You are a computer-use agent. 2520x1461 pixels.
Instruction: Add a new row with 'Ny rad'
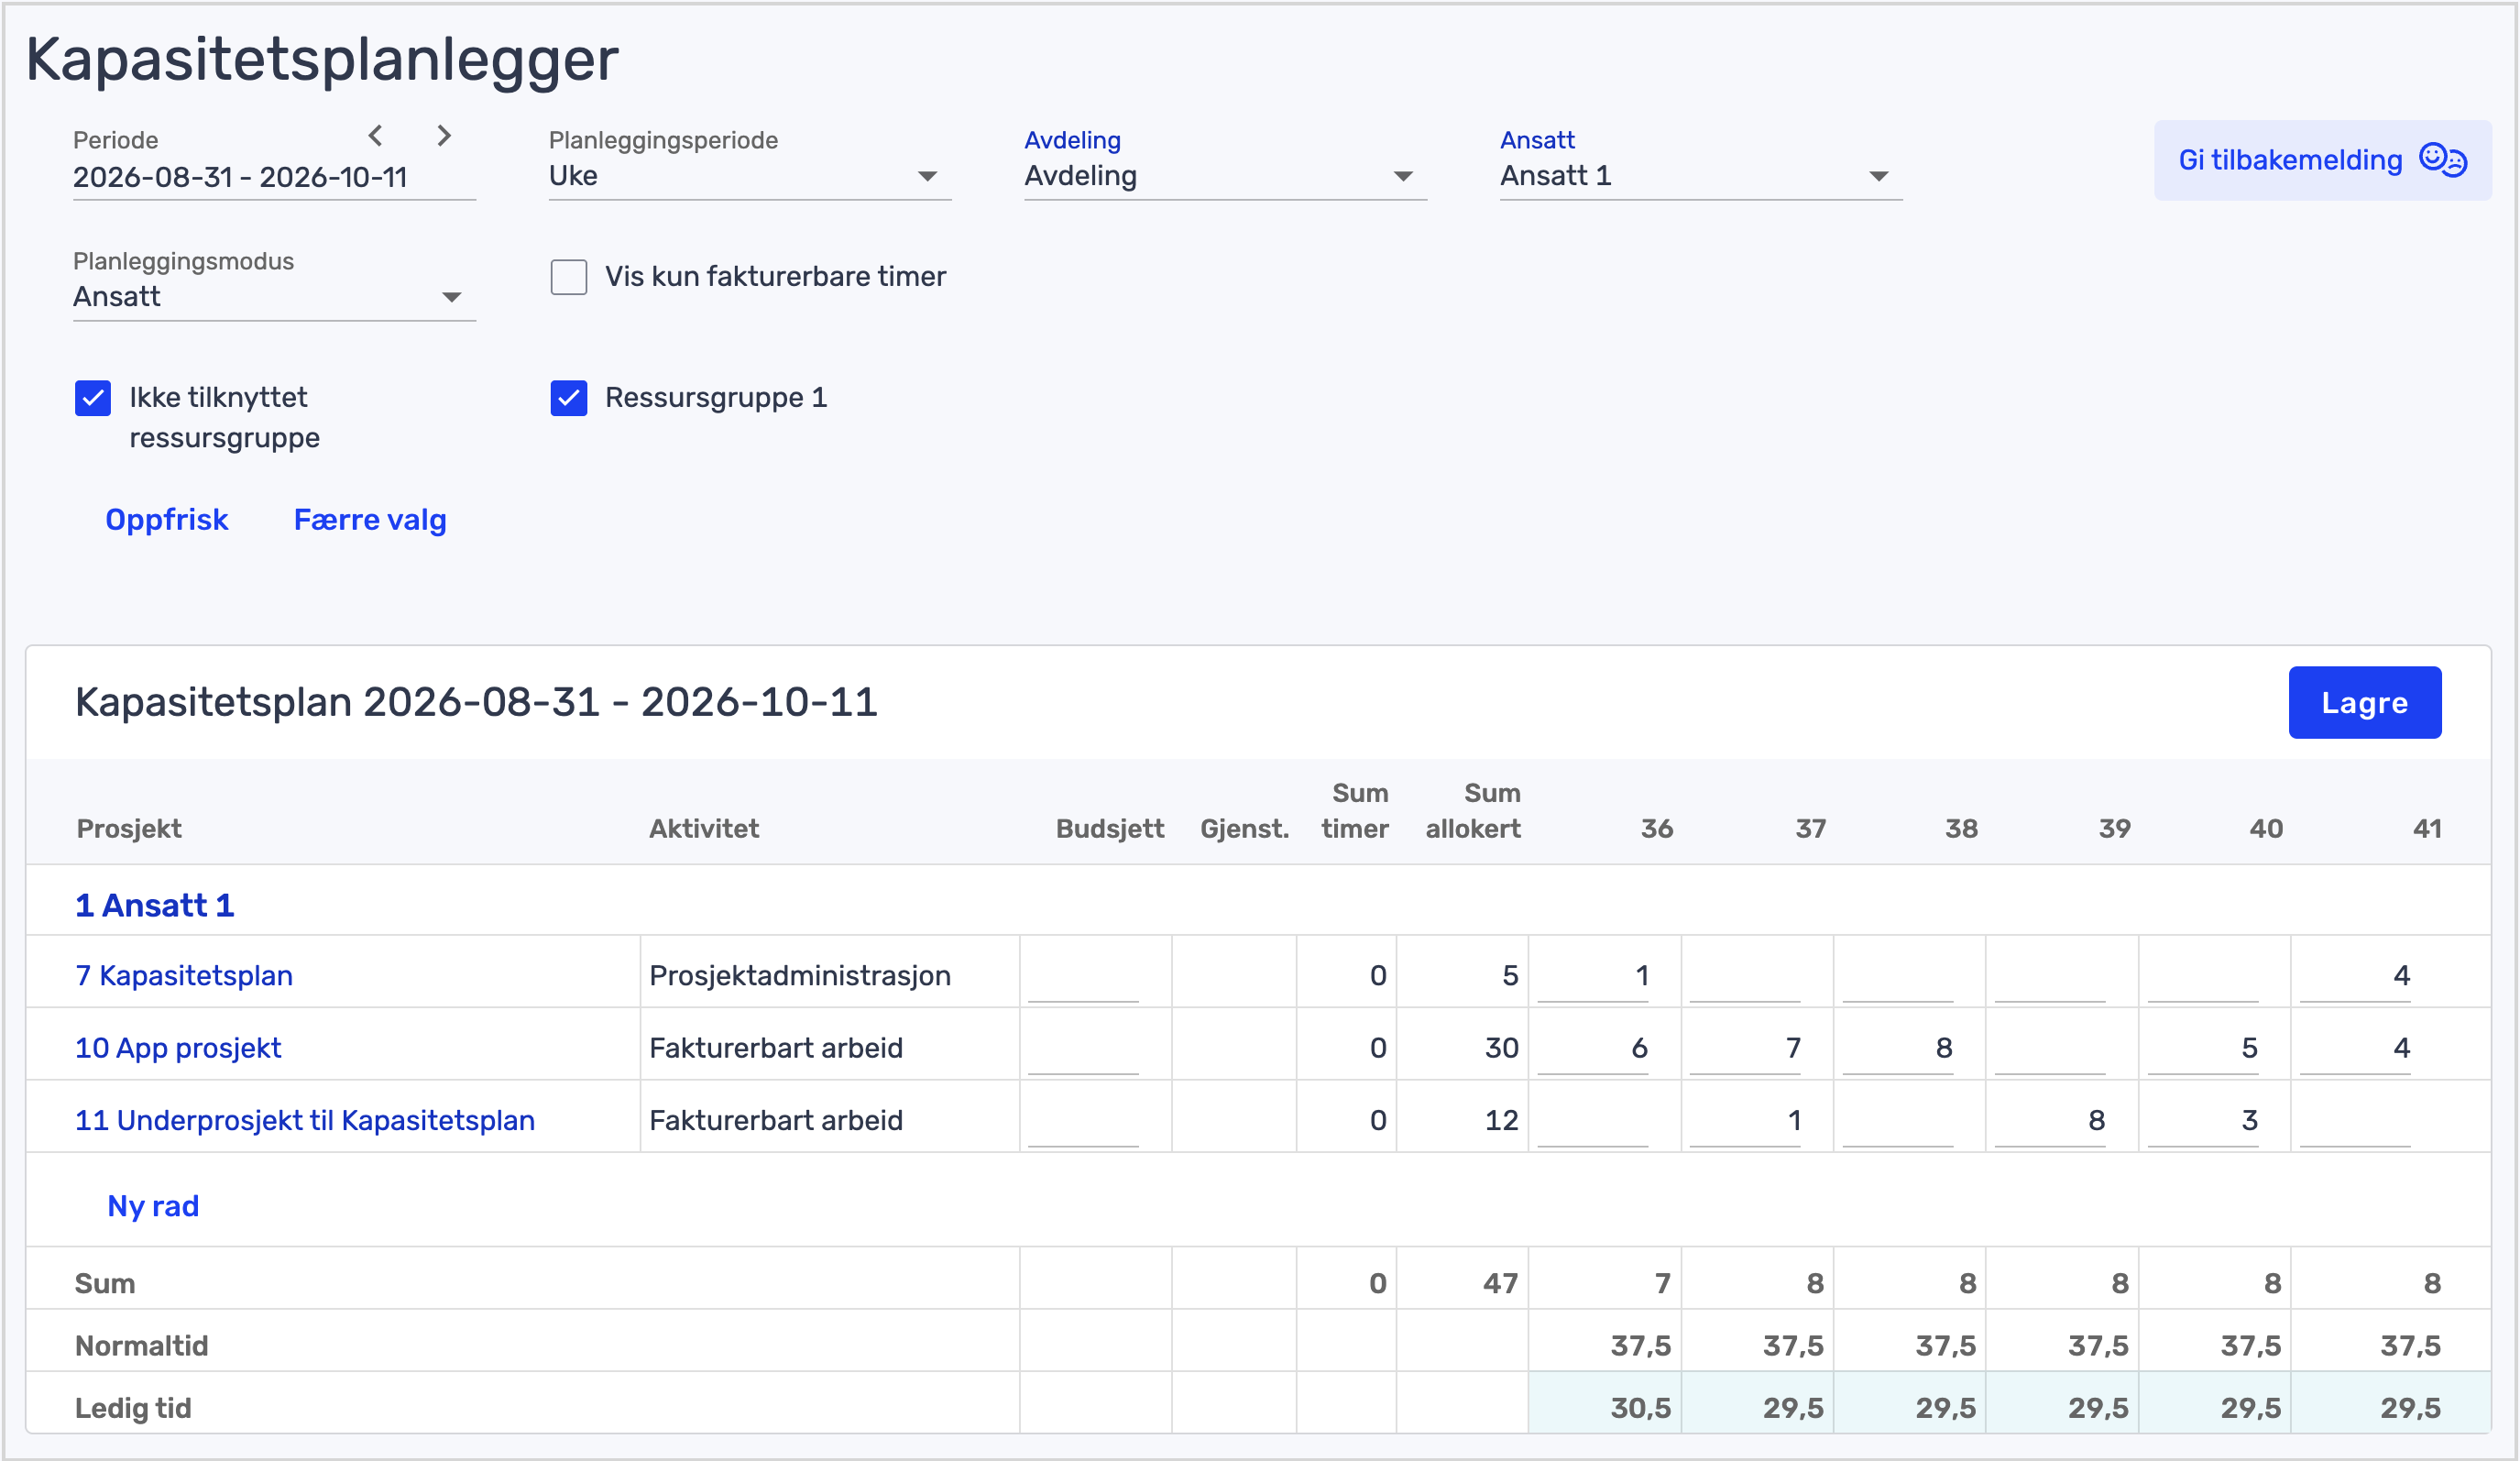point(153,1206)
